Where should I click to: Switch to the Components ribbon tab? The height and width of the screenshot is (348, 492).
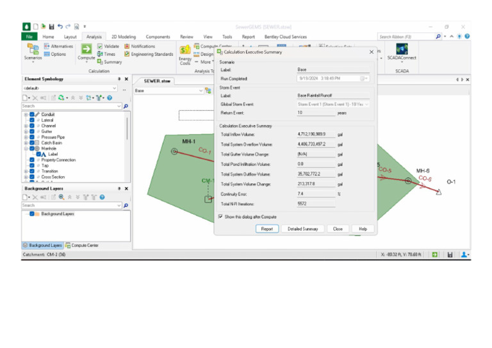pyautogui.click(x=158, y=37)
